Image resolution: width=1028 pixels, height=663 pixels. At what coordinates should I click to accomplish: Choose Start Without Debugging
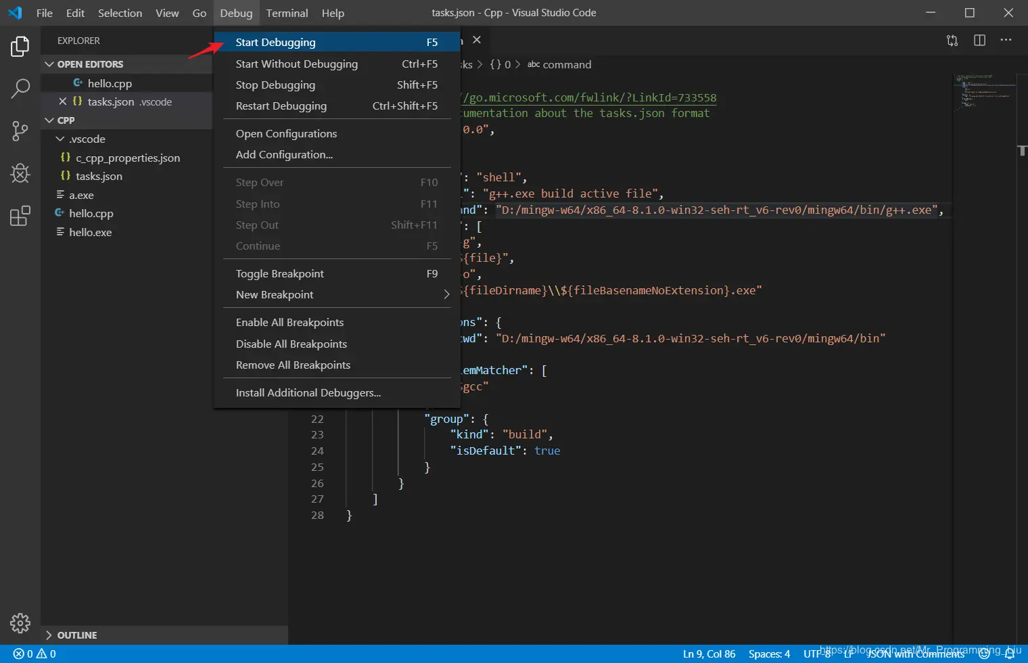[x=337, y=64]
